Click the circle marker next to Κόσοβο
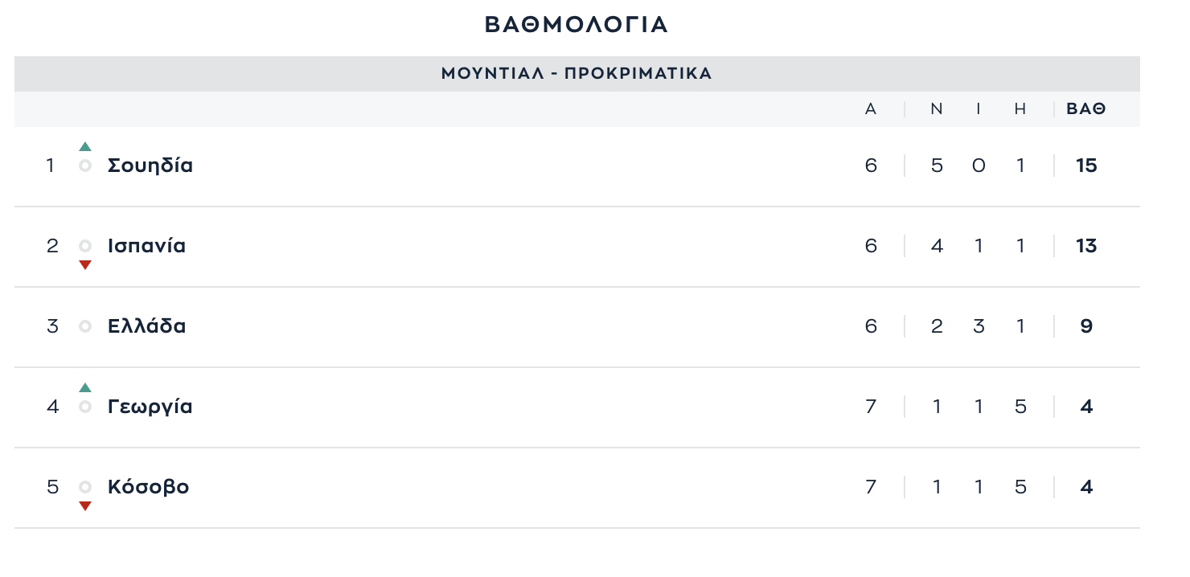 (x=85, y=487)
